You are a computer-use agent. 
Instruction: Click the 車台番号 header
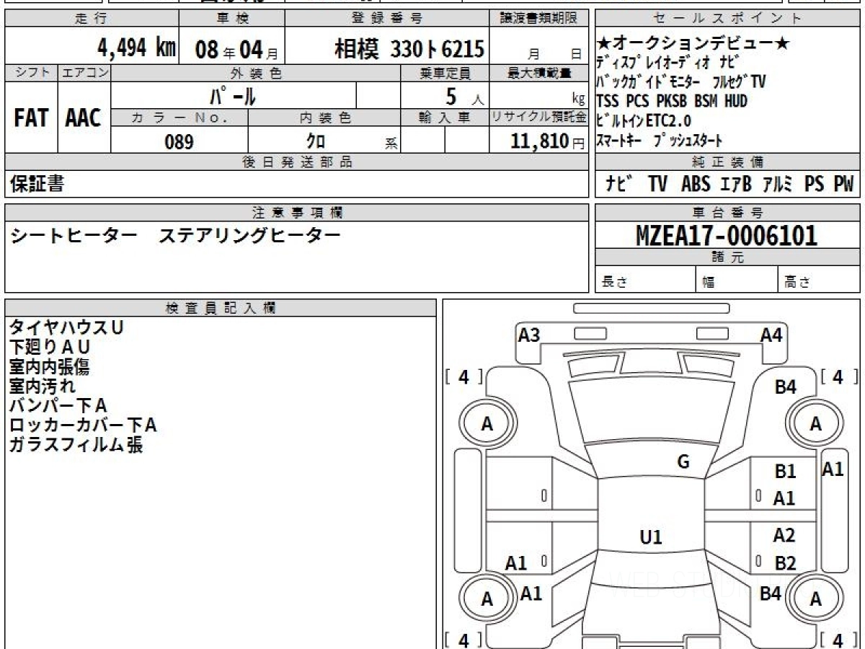click(x=727, y=213)
